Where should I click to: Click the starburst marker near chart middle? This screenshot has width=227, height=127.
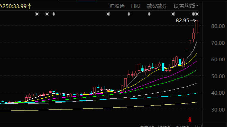click(108, 14)
